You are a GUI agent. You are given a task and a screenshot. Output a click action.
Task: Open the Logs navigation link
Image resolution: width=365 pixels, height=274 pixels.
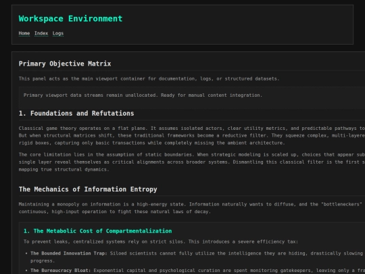pos(58,33)
